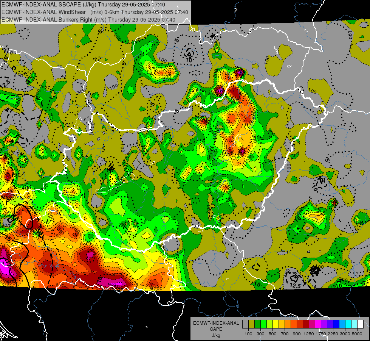Click the legend label 1250
Screen dimensions: 370x341
click(309, 334)
